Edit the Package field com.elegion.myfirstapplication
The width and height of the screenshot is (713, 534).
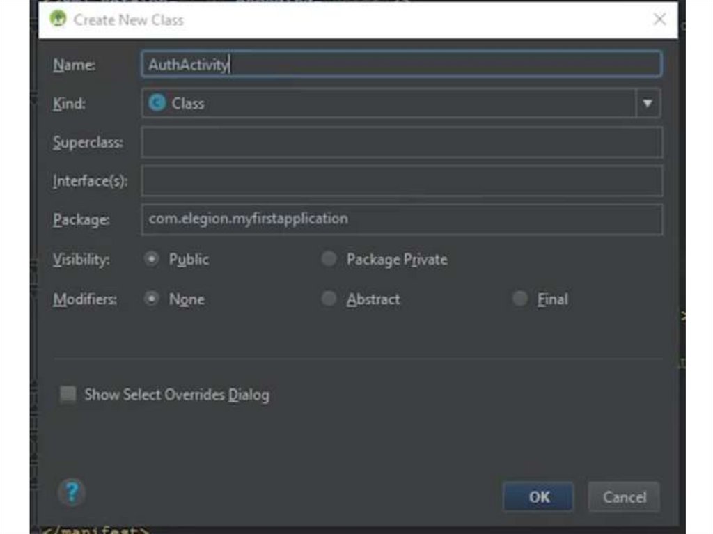pyautogui.click(x=402, y=220)
